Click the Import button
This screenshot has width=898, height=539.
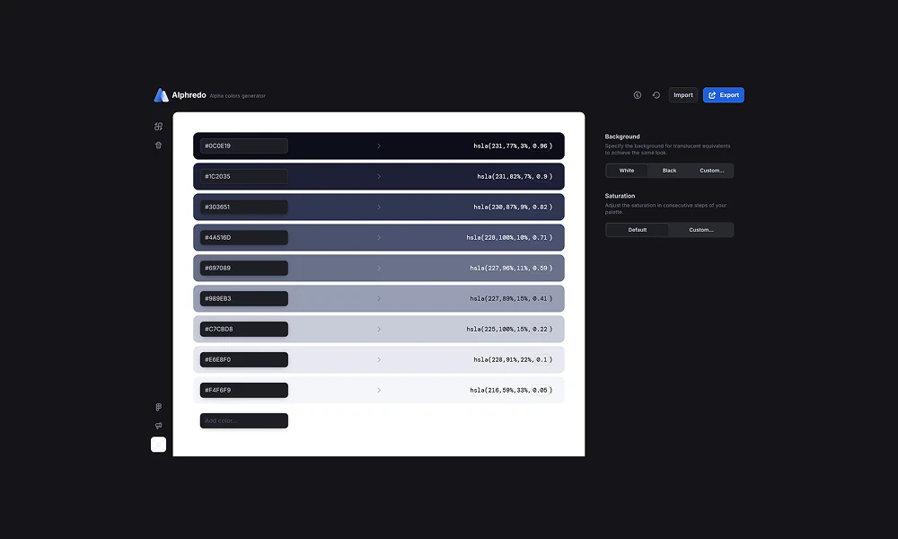point(683,95)
